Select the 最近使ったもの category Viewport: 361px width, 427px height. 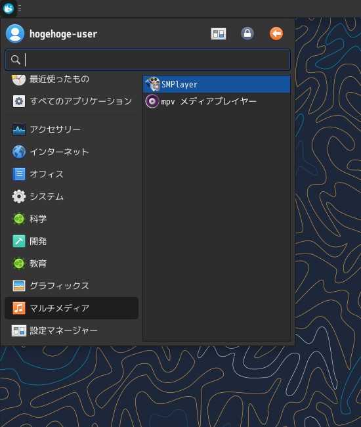tap(72, 79)
